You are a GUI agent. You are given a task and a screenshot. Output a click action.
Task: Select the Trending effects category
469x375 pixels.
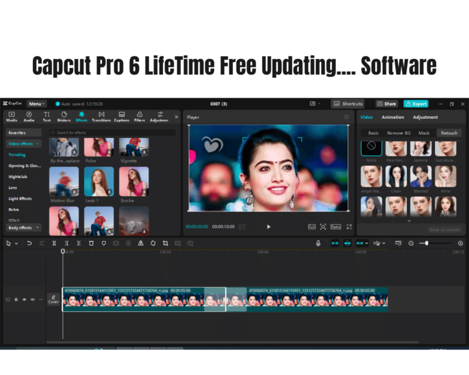point(17,155)
